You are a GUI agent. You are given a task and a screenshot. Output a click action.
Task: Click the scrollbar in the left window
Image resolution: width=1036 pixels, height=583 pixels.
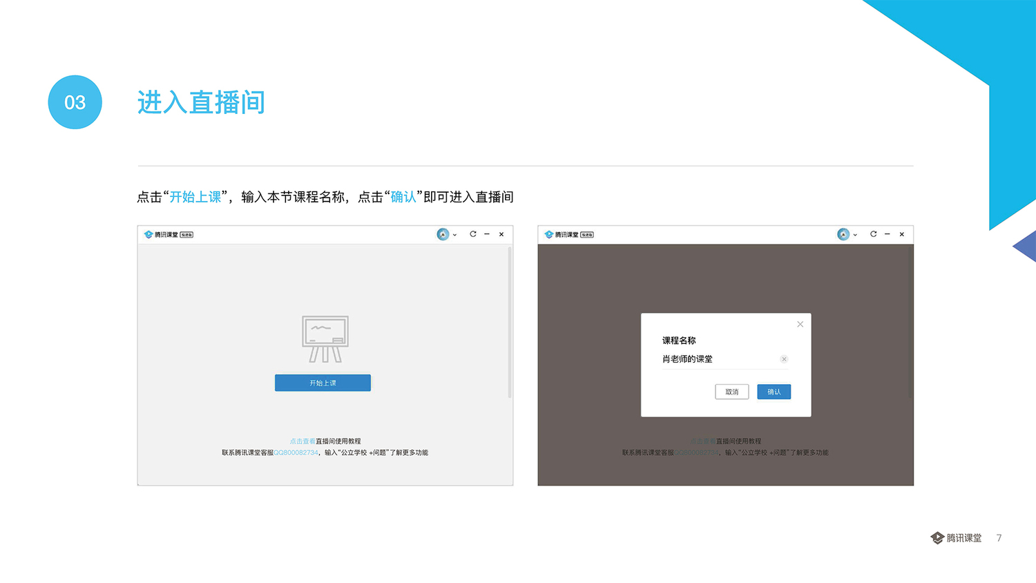(x=510, y=323)
